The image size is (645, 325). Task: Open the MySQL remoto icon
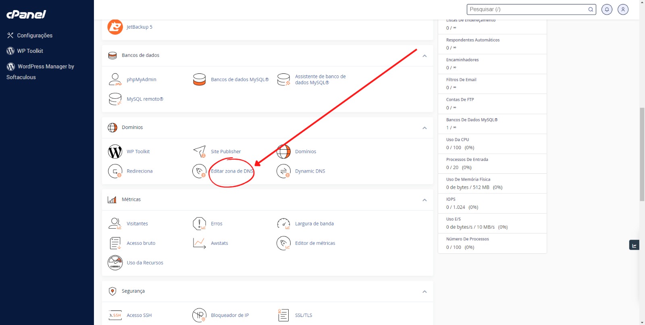[x=115, y=99]
